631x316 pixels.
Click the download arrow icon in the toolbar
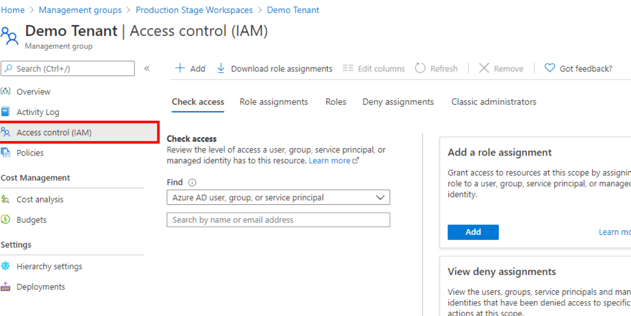point(221,68)
